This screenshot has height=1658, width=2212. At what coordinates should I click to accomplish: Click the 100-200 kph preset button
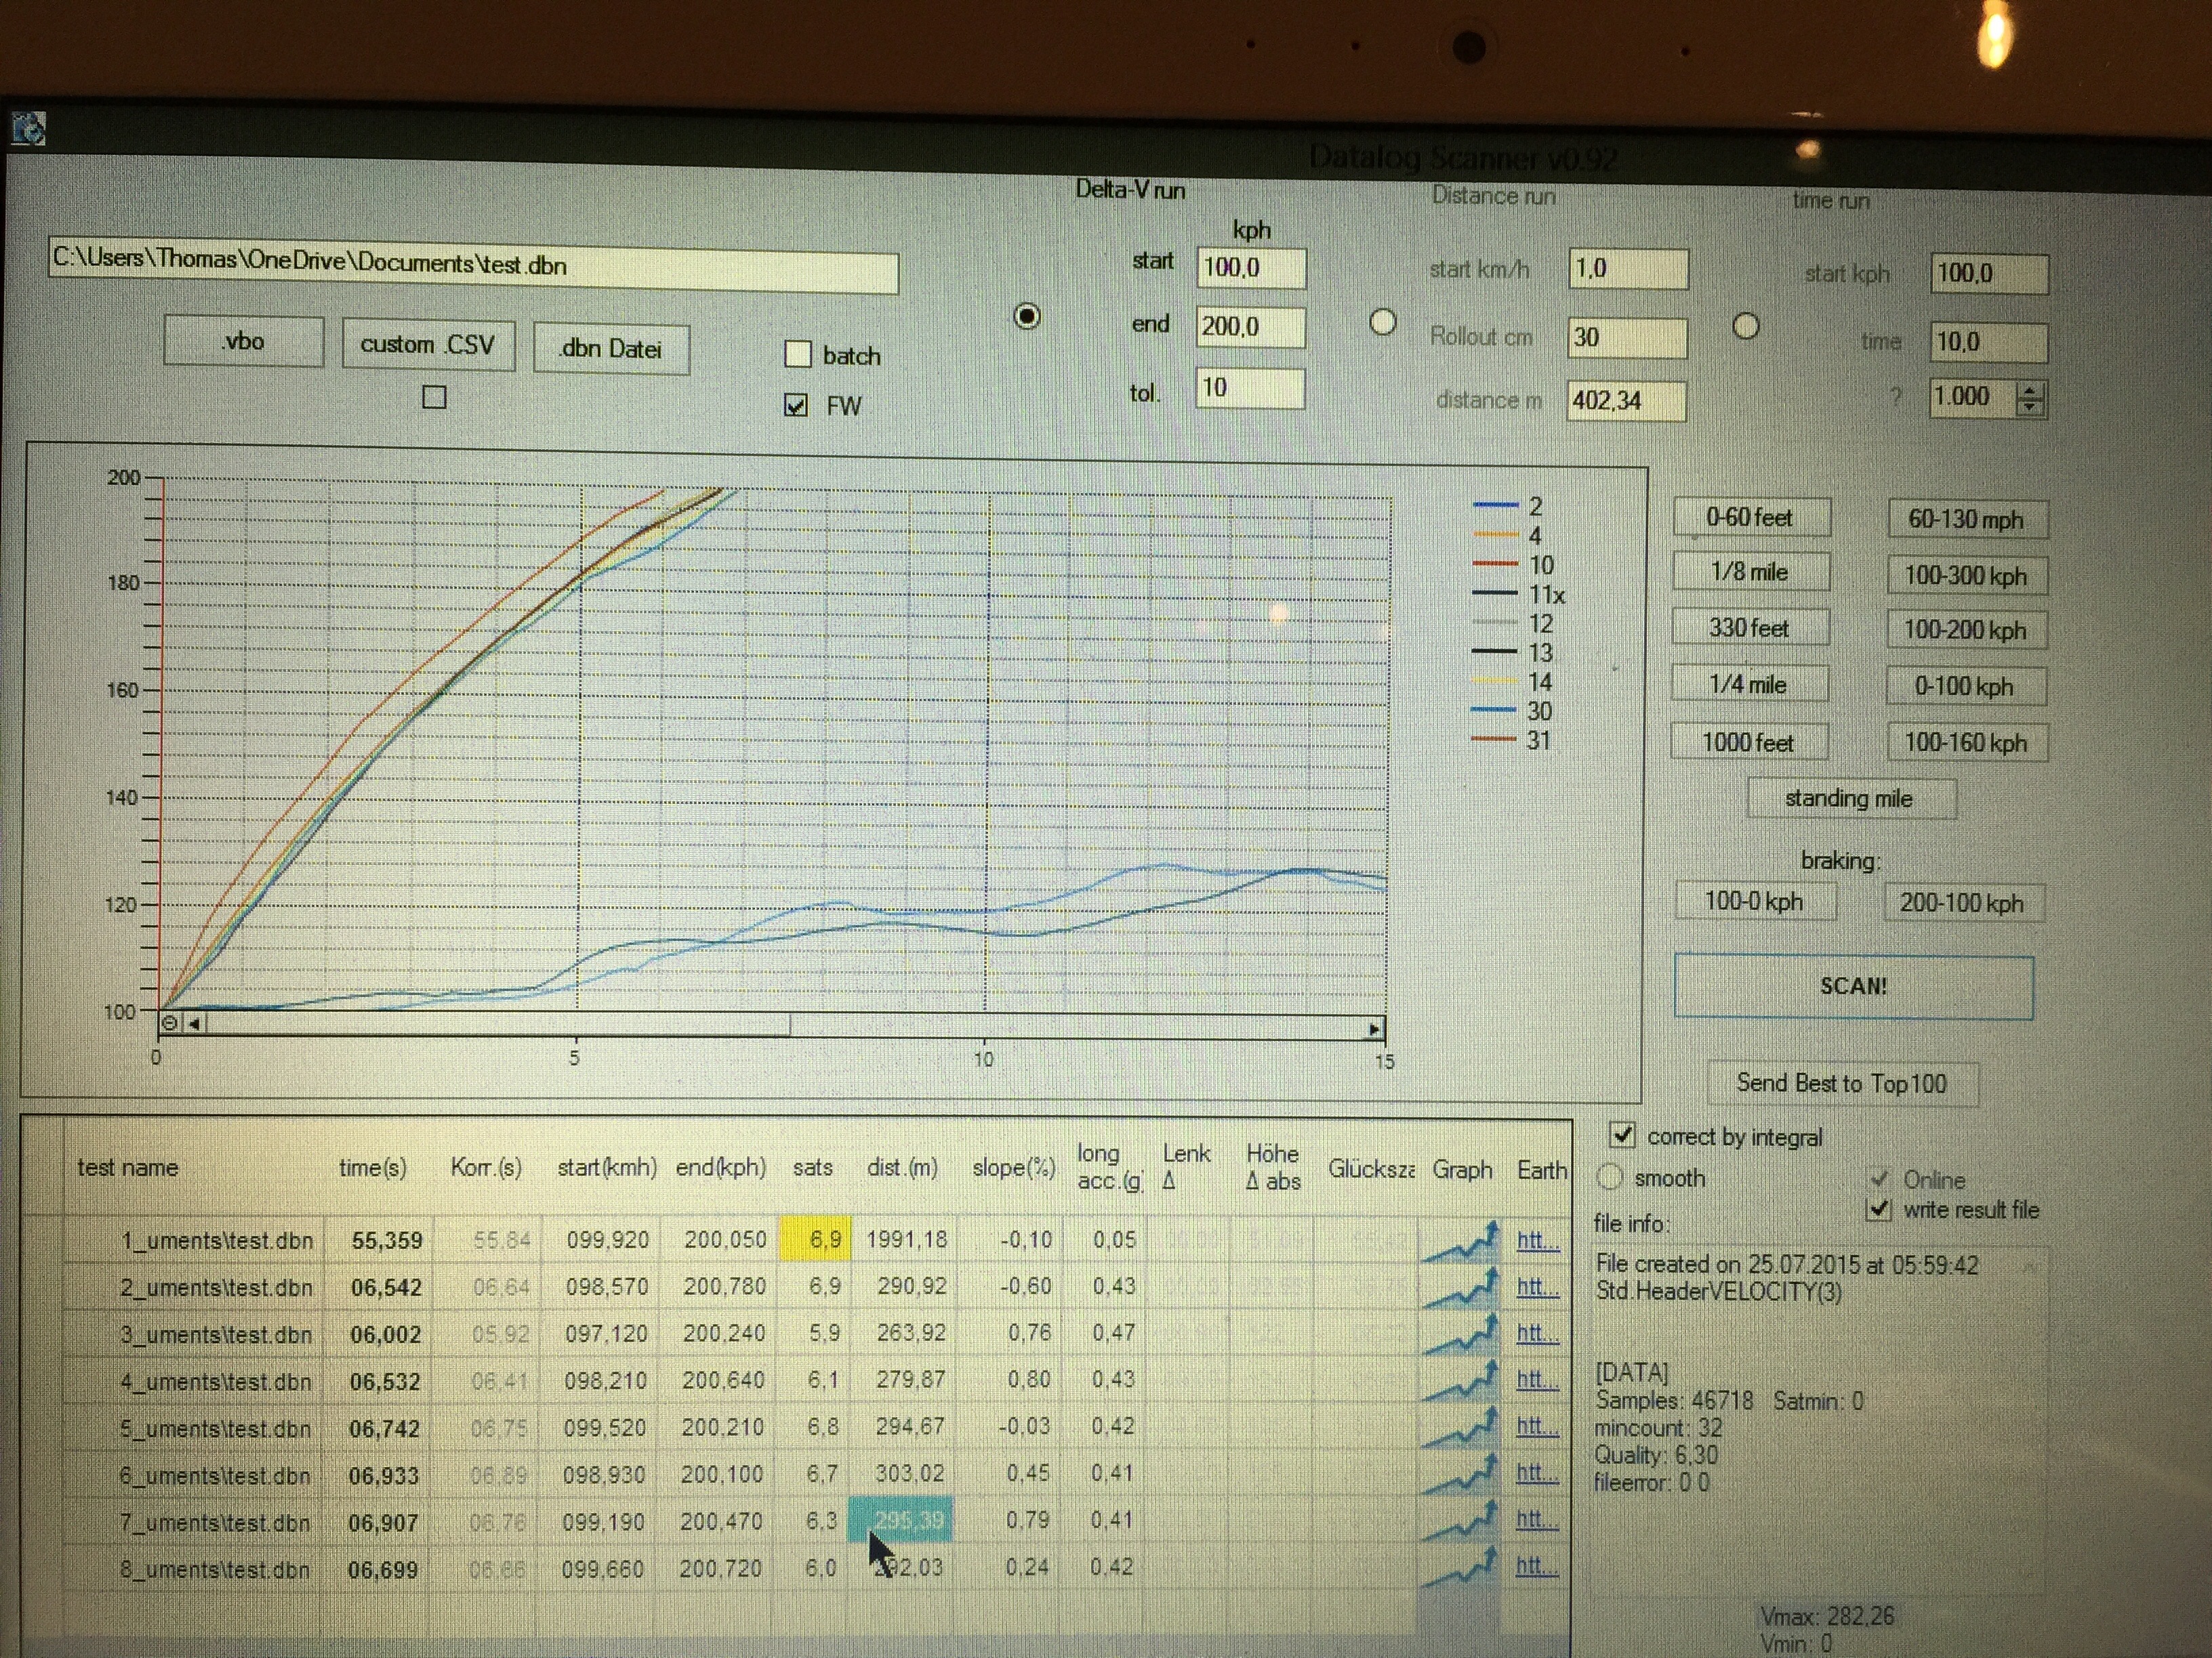1965,630
